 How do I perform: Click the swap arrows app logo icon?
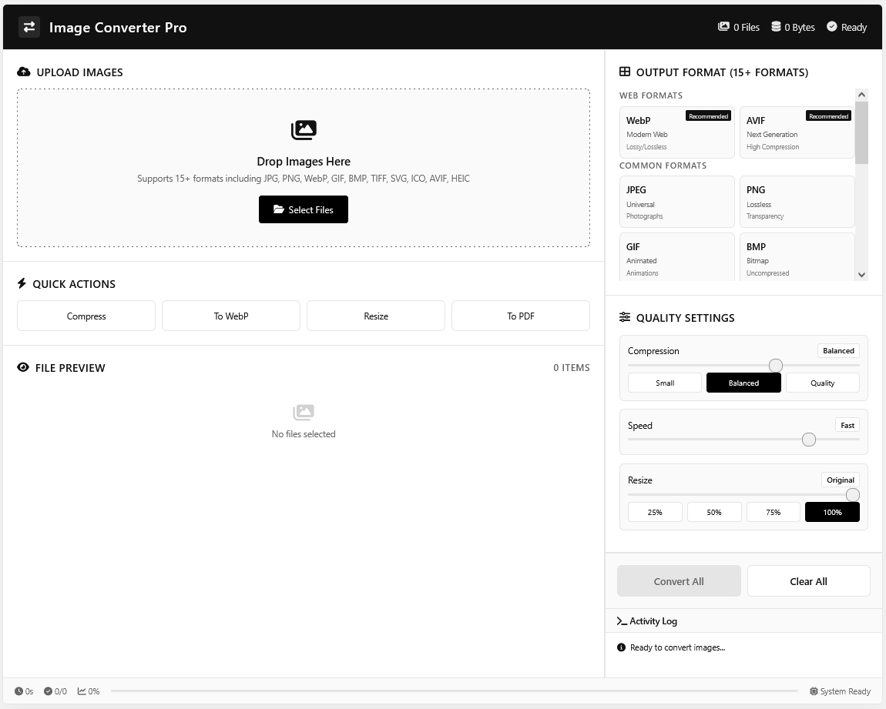[x=29, y=27]
